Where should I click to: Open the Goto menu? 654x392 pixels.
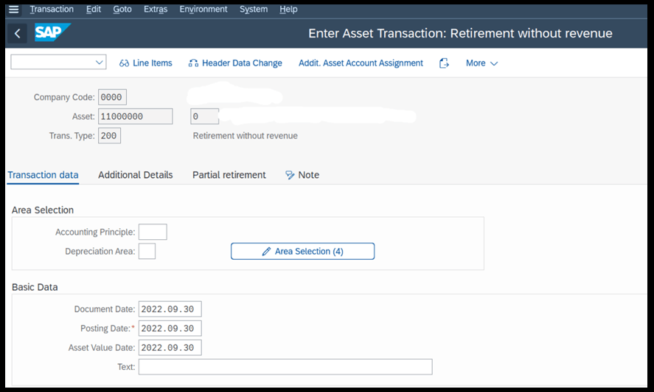tap(122, 9)
